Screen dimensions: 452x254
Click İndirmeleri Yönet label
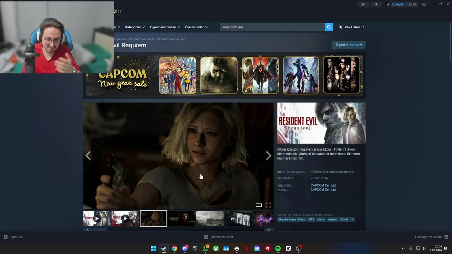221,237
